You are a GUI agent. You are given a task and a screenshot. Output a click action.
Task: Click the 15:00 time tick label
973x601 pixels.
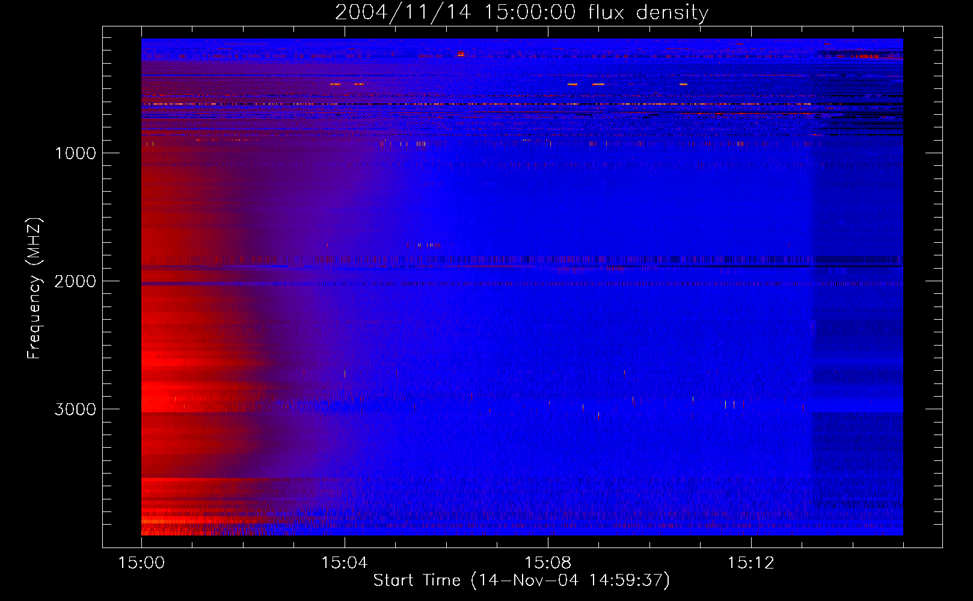[141, 563]
